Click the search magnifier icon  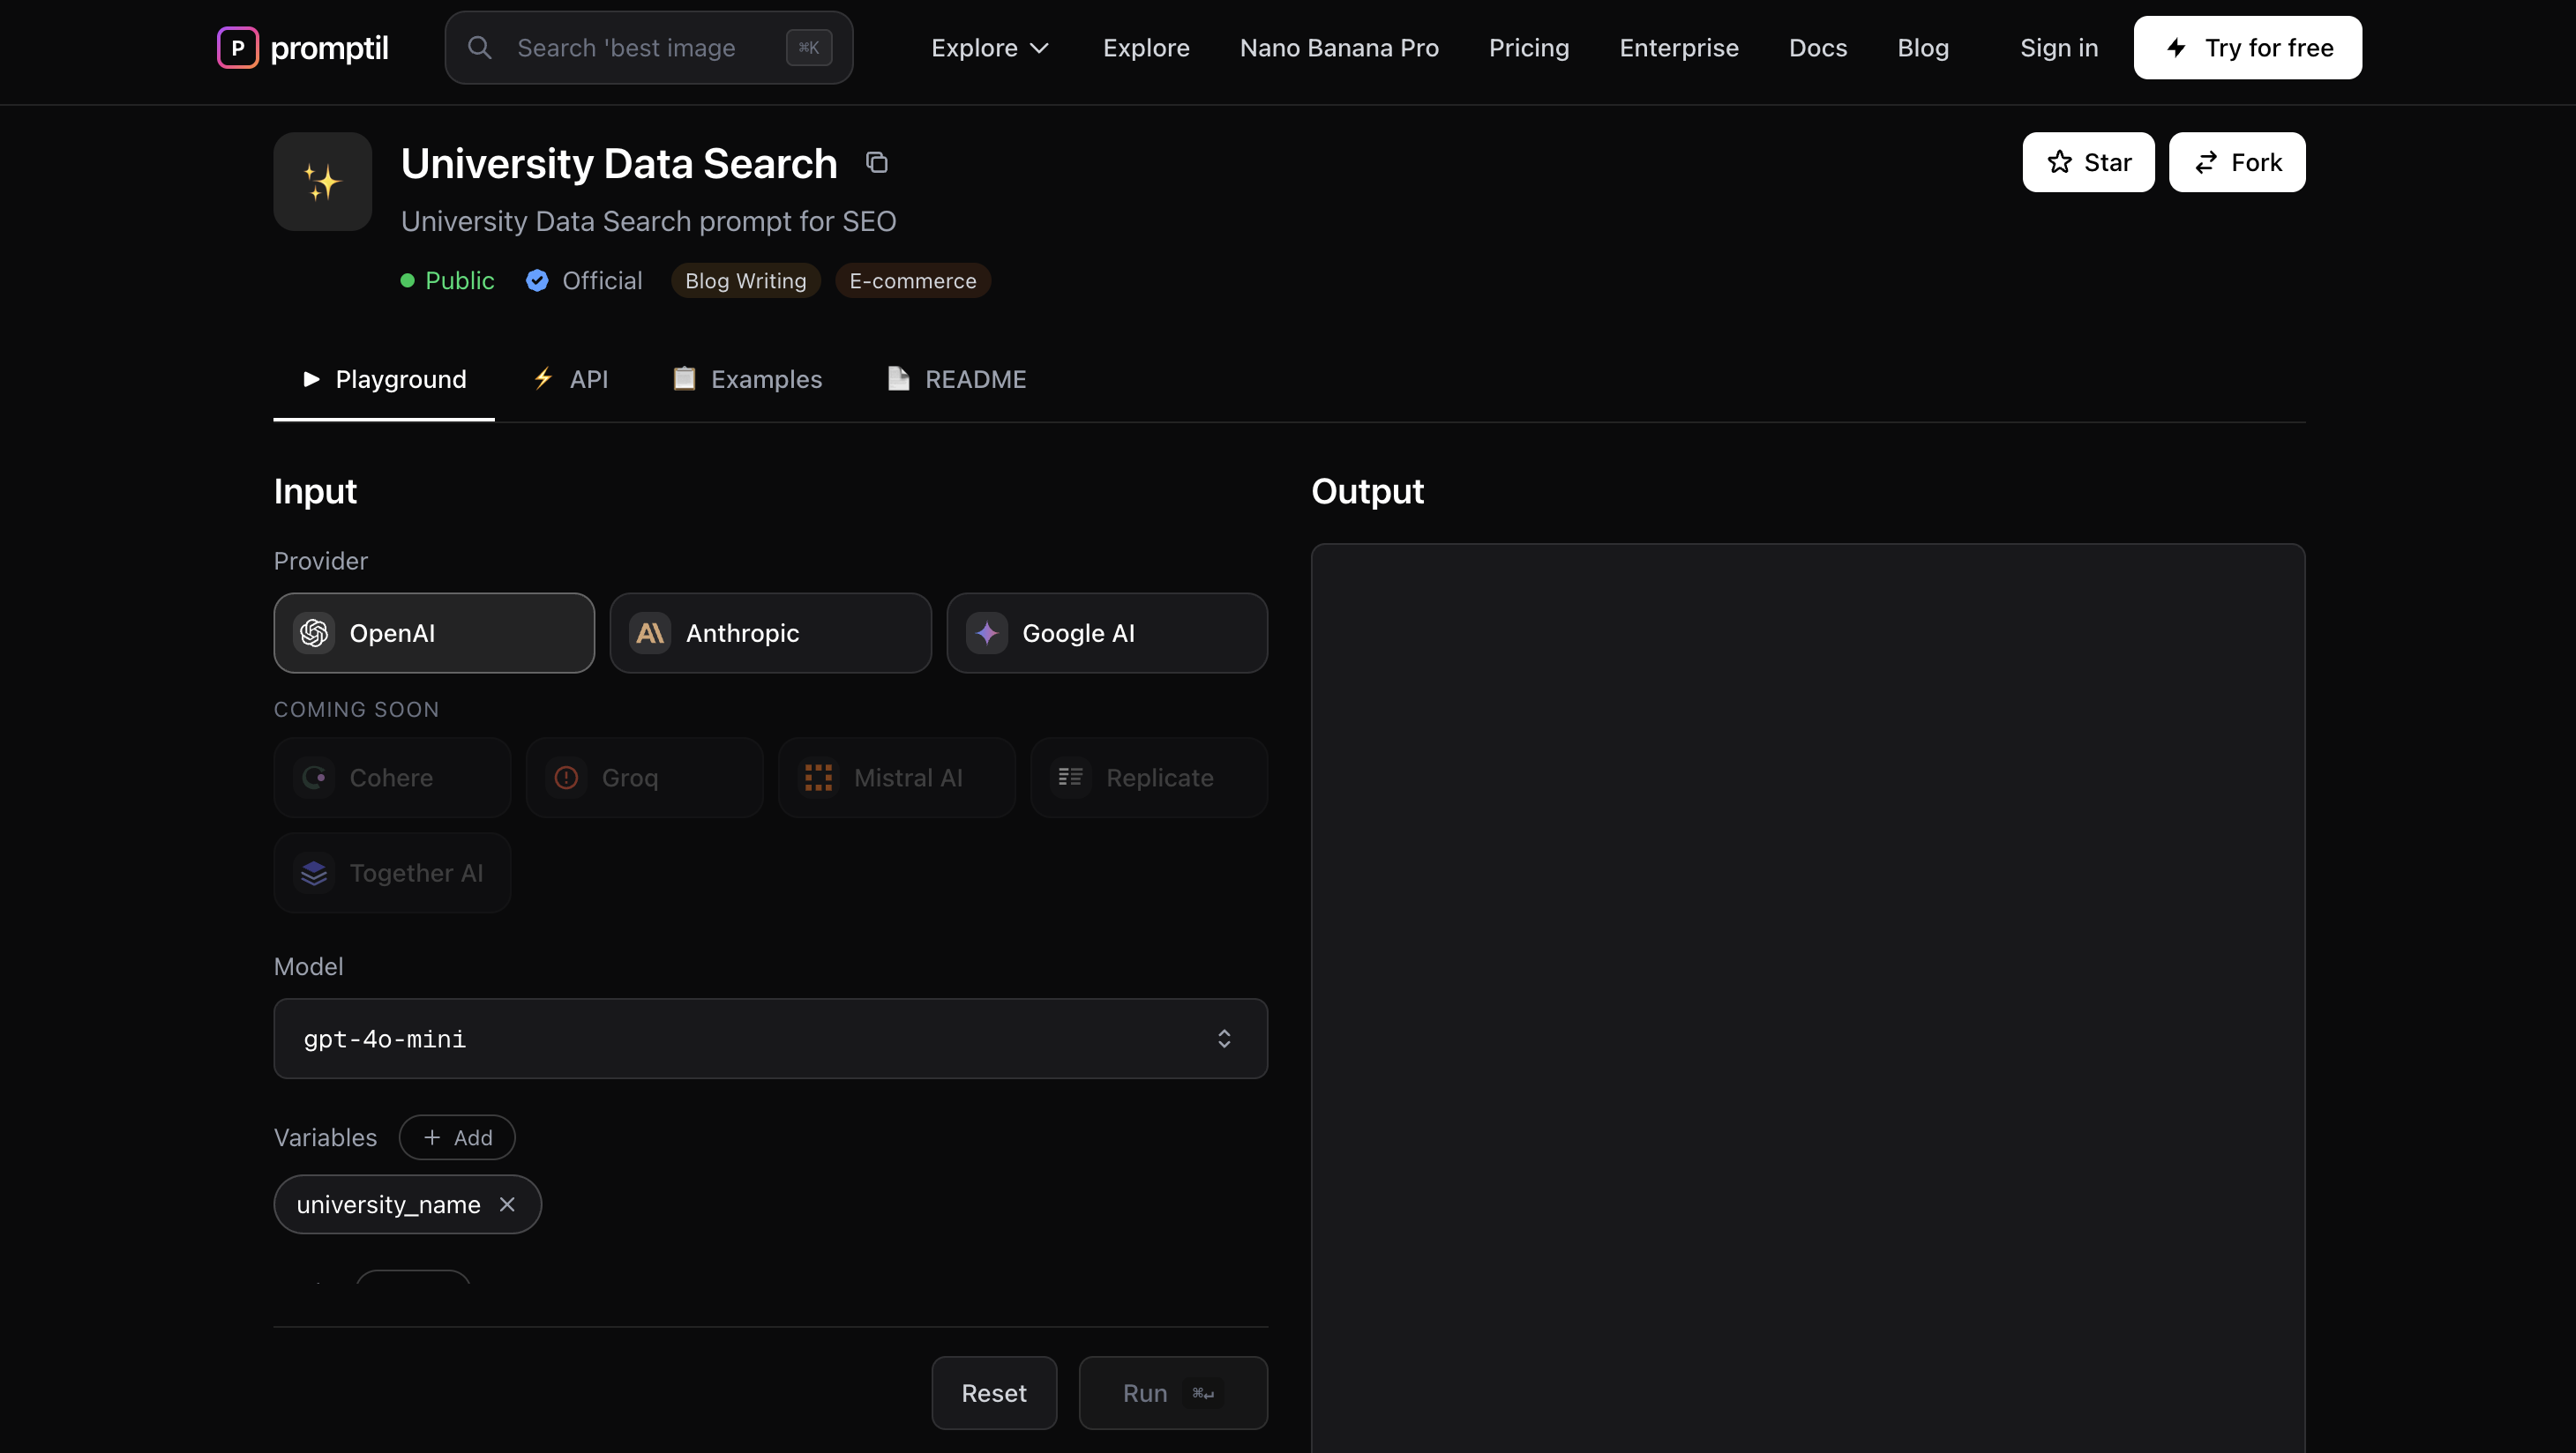coord(481,47)
